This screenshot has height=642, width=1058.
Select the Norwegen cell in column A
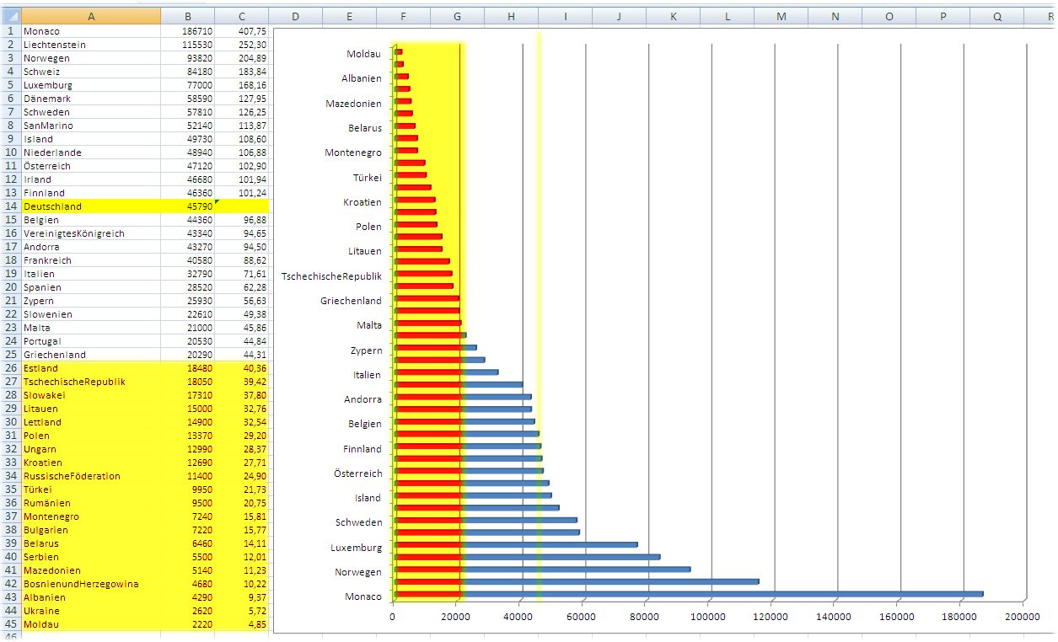(91, 58)
